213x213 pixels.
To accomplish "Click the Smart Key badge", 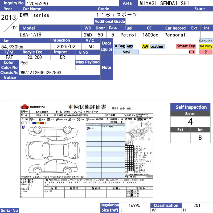I will [186, 46].
